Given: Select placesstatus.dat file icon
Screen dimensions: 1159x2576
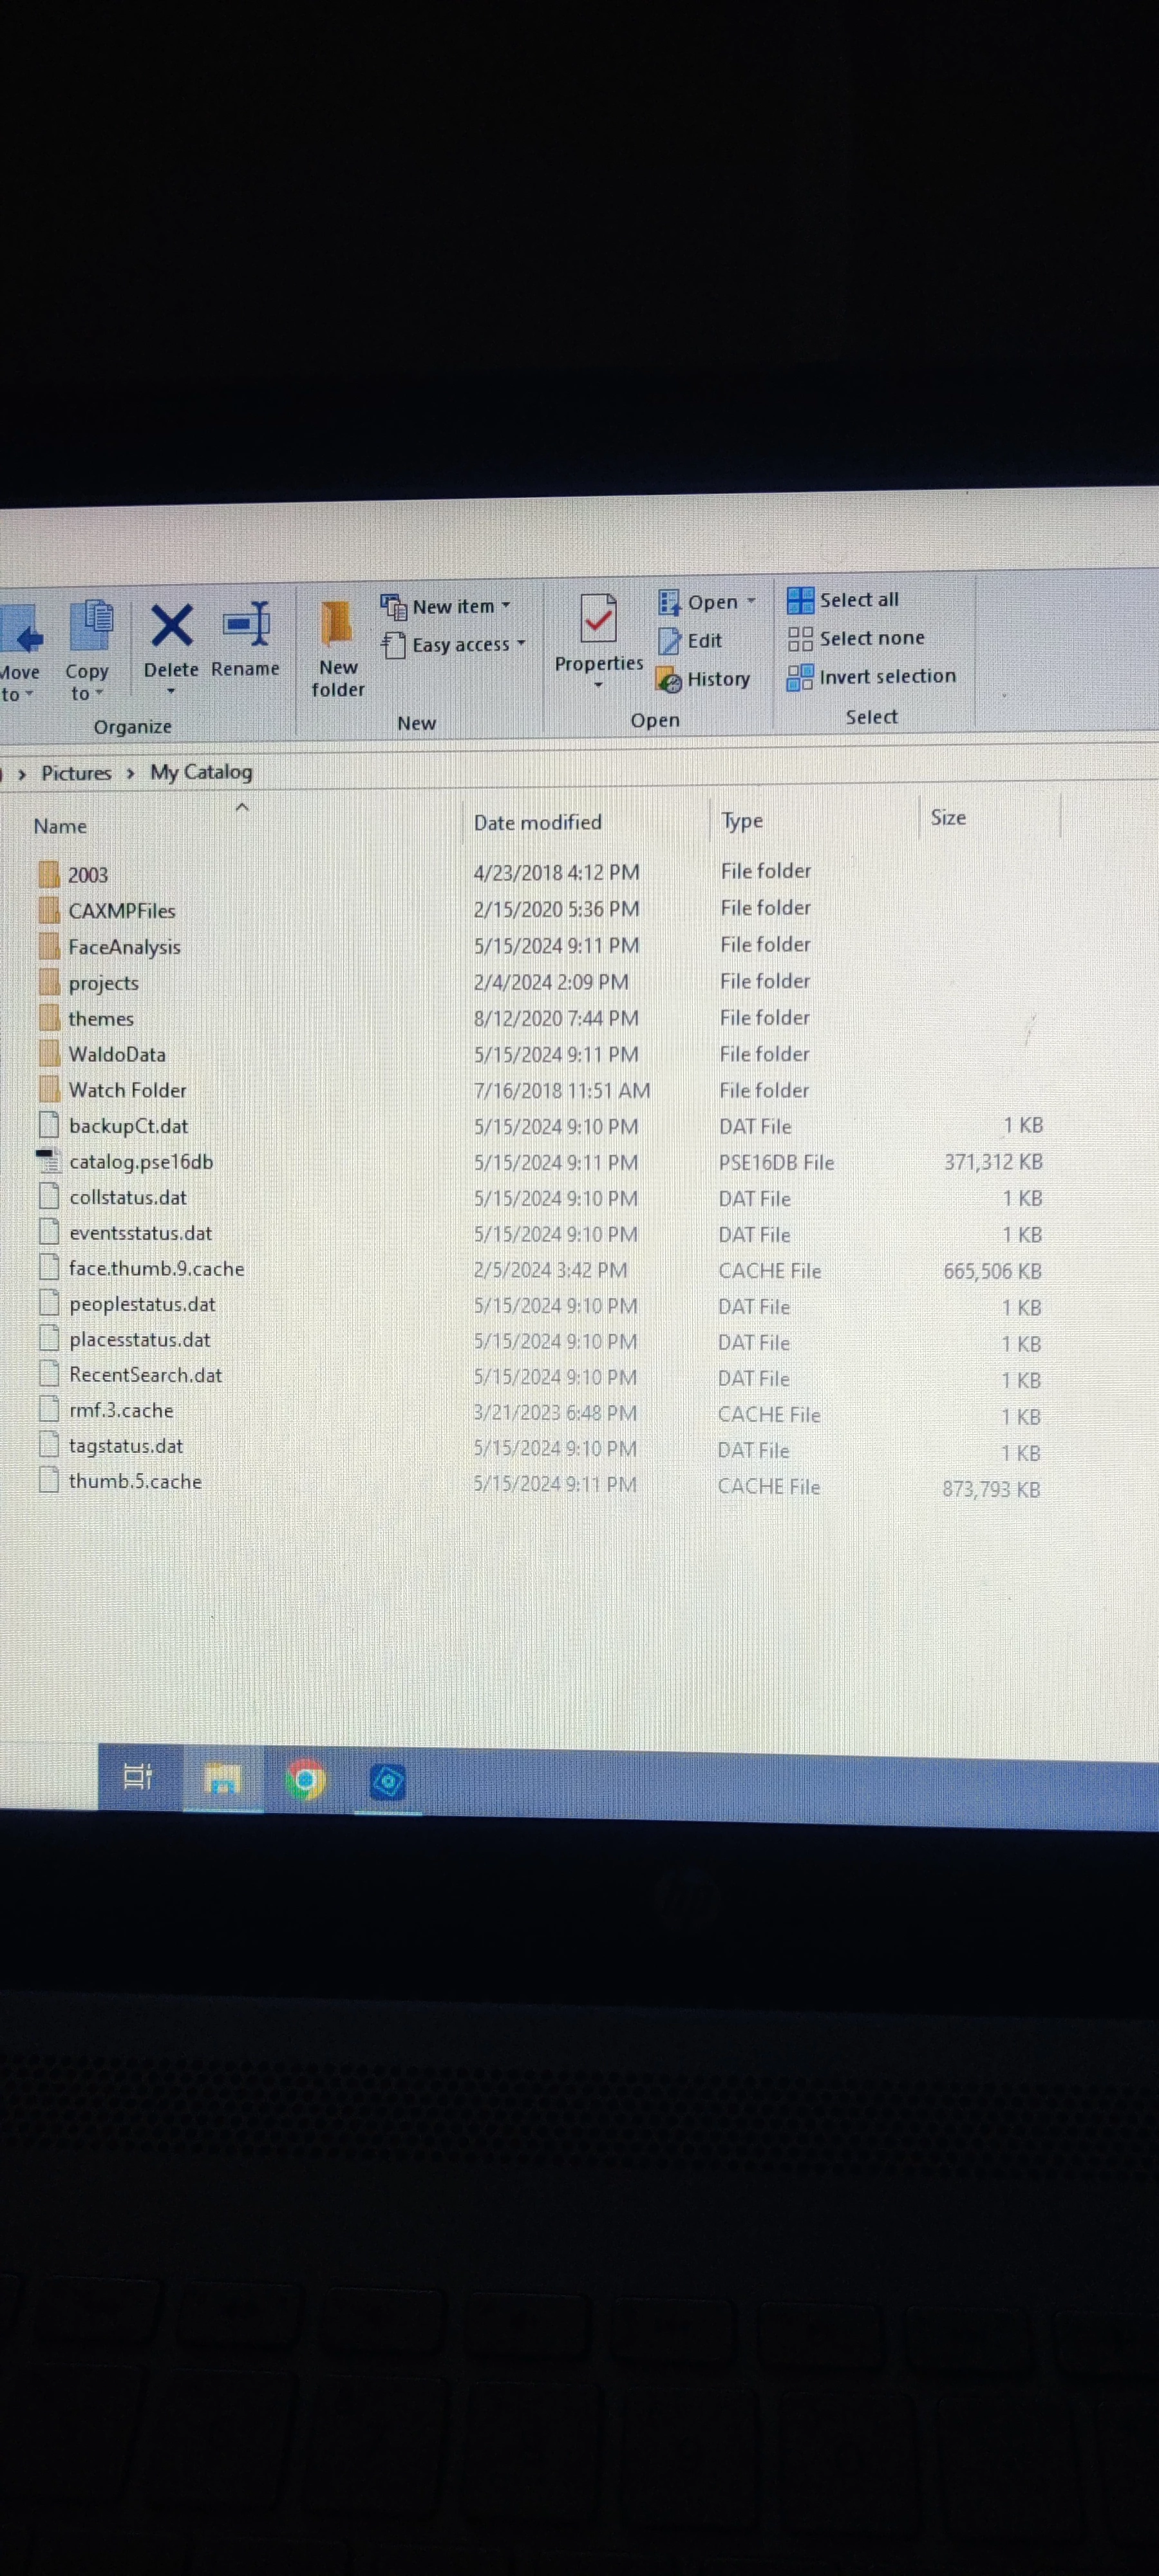Looking at the screenshot, I should tap(48, 1339).
